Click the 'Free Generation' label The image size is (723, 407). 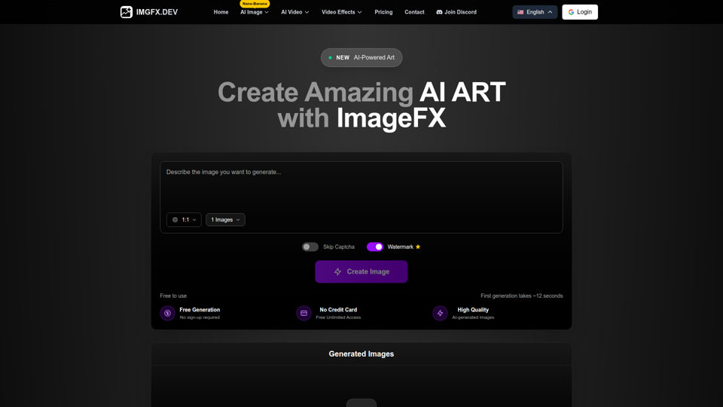click(200, 310)
